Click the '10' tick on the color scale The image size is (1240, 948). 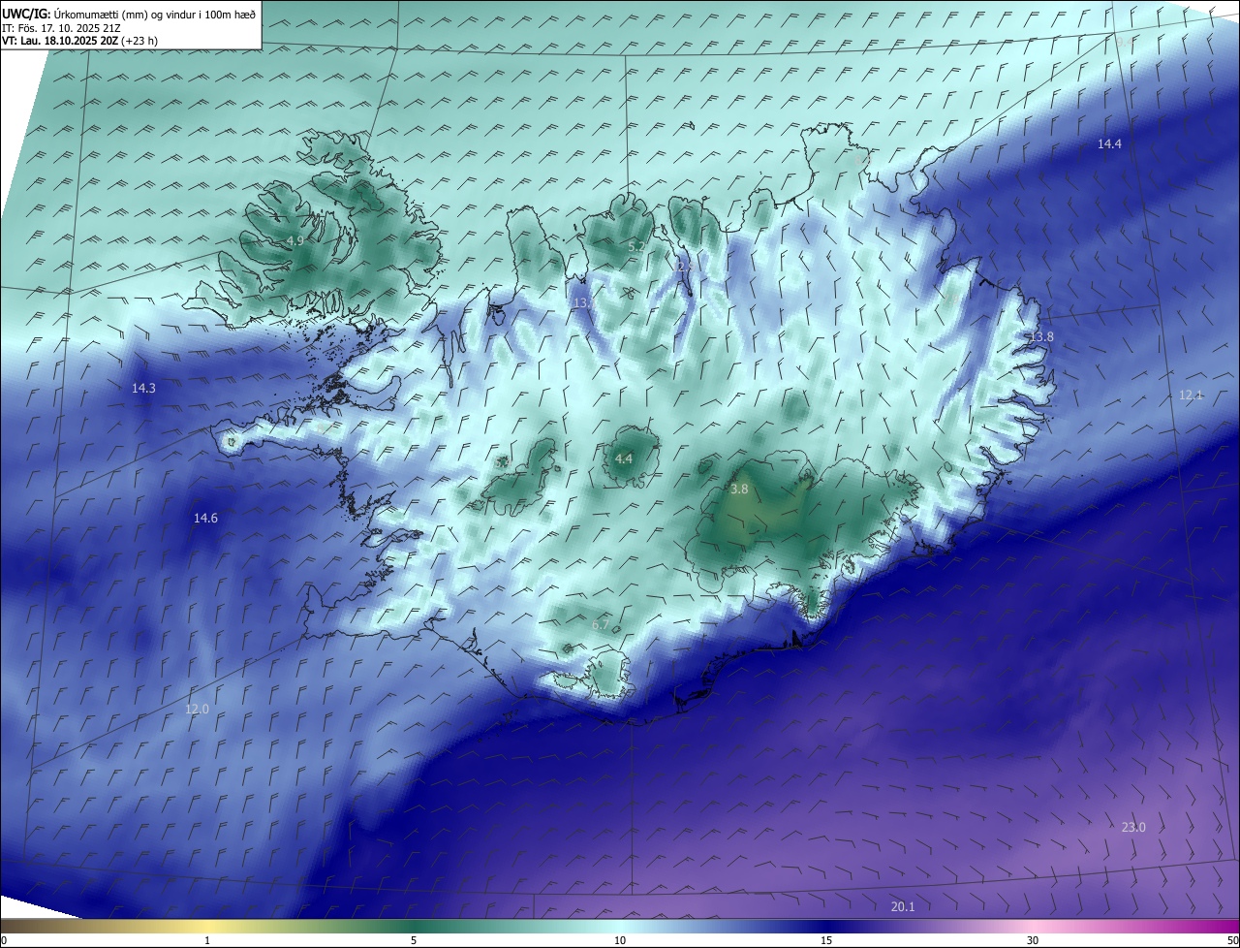[620, 940]
